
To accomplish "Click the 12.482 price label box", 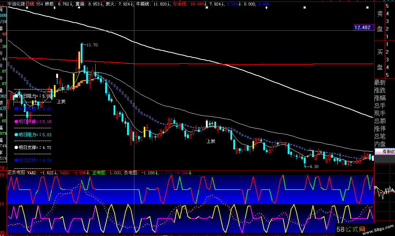I will tap(362, 28).
